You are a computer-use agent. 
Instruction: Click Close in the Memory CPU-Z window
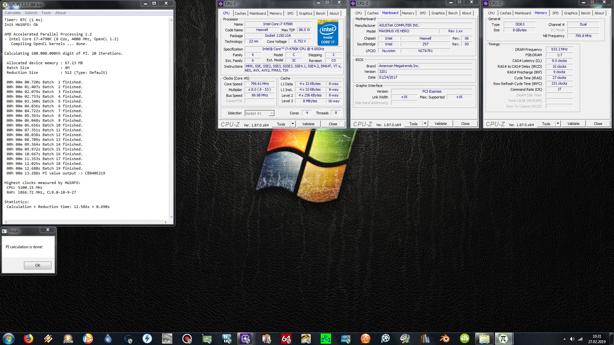coord(598,124)
